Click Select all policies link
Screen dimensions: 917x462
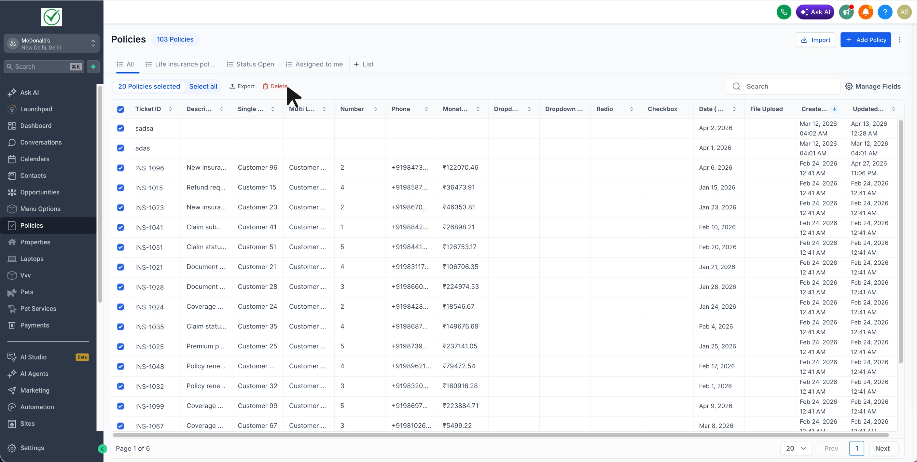pos(203,87)
